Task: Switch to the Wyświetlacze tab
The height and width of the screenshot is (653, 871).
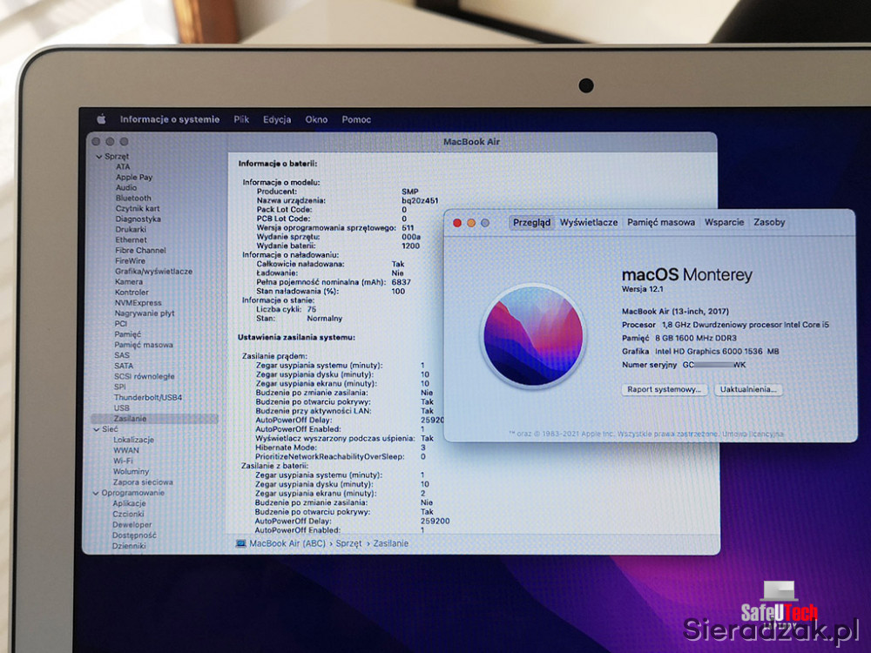Action: (589, 222)
